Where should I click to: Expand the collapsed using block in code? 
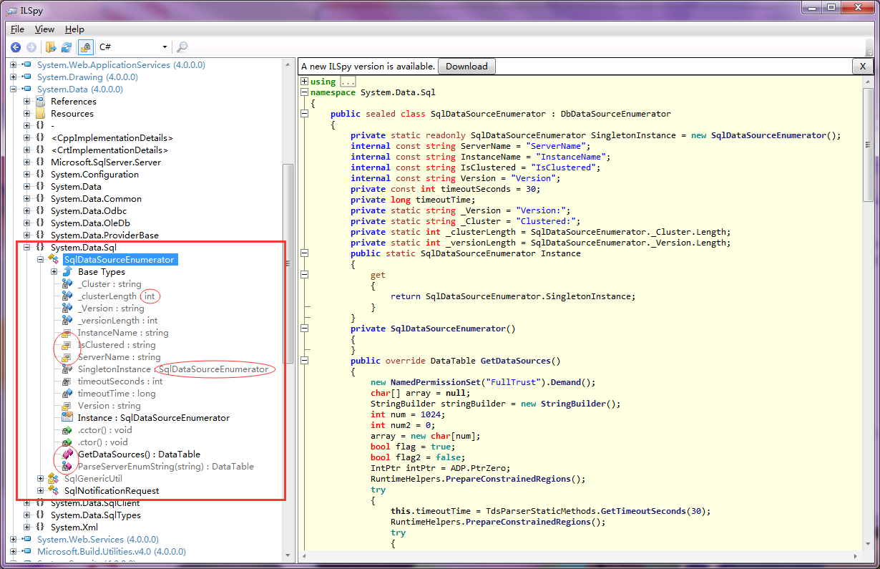(x=305, y=82)
